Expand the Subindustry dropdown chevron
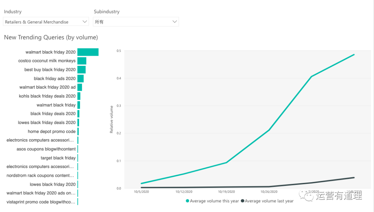Screen dimensions: 374x212 click(175, 22)
